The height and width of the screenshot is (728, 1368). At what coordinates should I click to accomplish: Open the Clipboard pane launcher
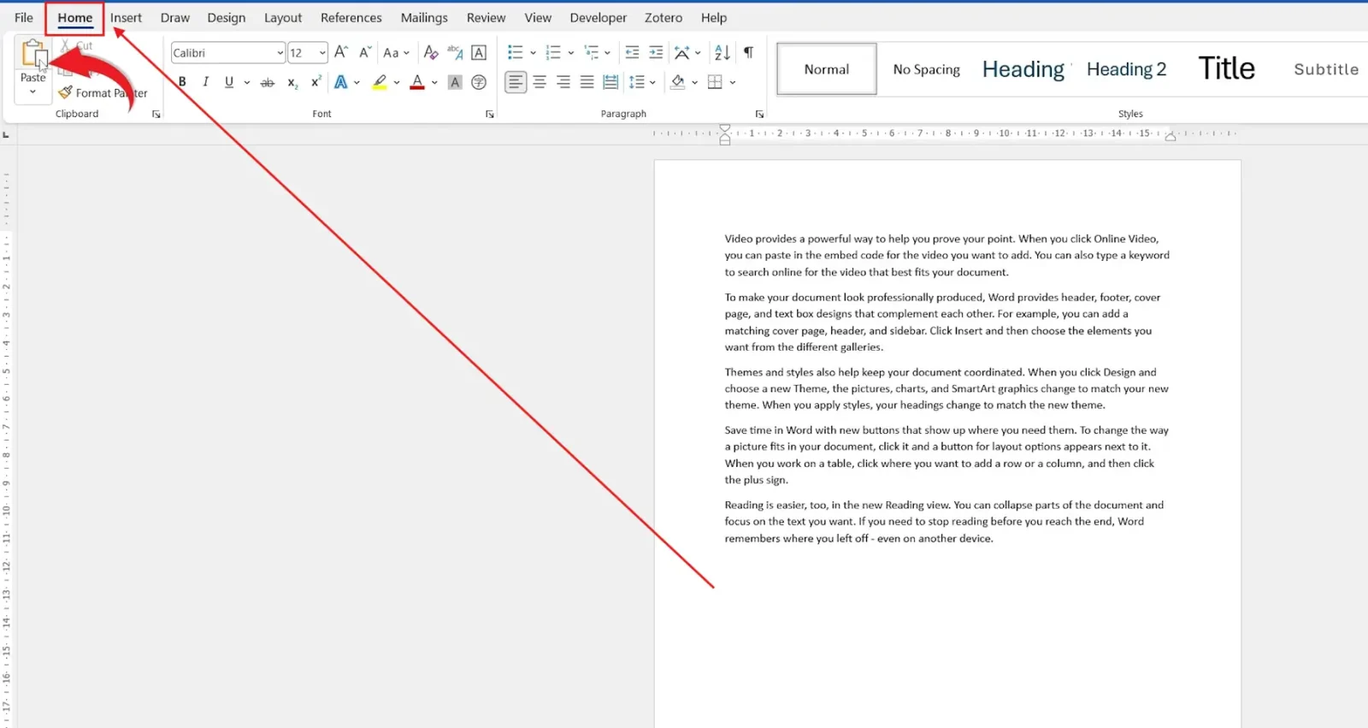tap(156, 114)
